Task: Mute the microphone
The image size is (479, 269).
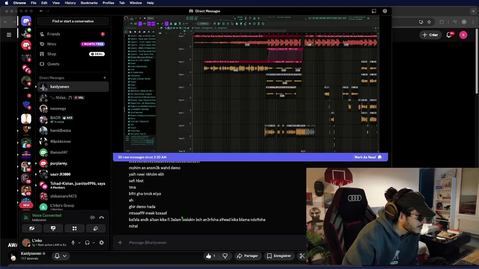Action: pyautogui.click(x=73, y=242)
